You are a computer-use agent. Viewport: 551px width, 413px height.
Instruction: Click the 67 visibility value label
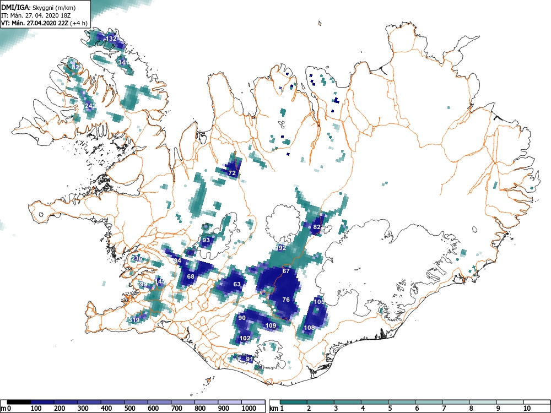[x=286, y=271]
